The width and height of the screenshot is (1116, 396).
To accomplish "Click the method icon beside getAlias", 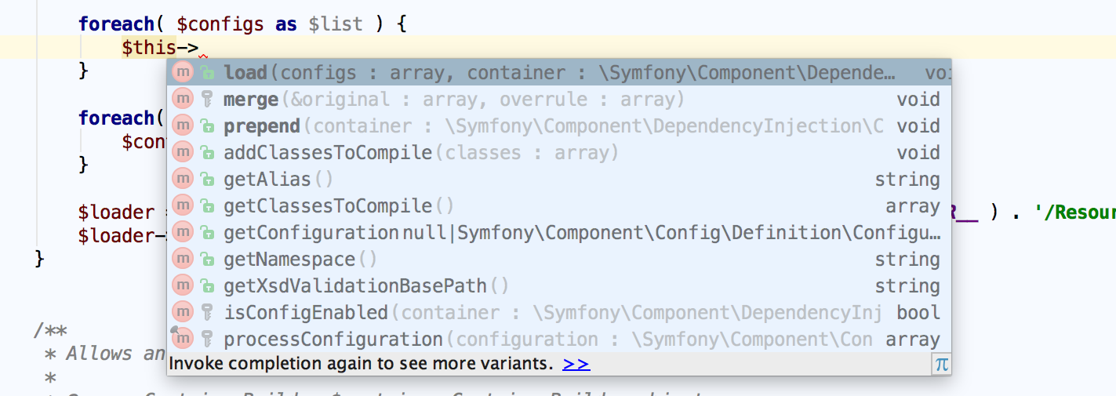I will [183, 180].
